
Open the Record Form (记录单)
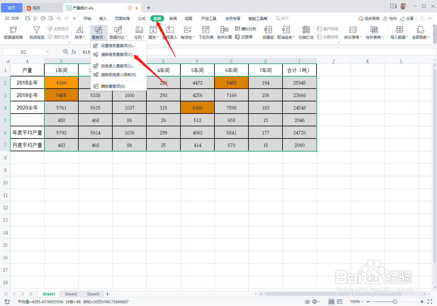pyautogui.click(x=244, y=37)
